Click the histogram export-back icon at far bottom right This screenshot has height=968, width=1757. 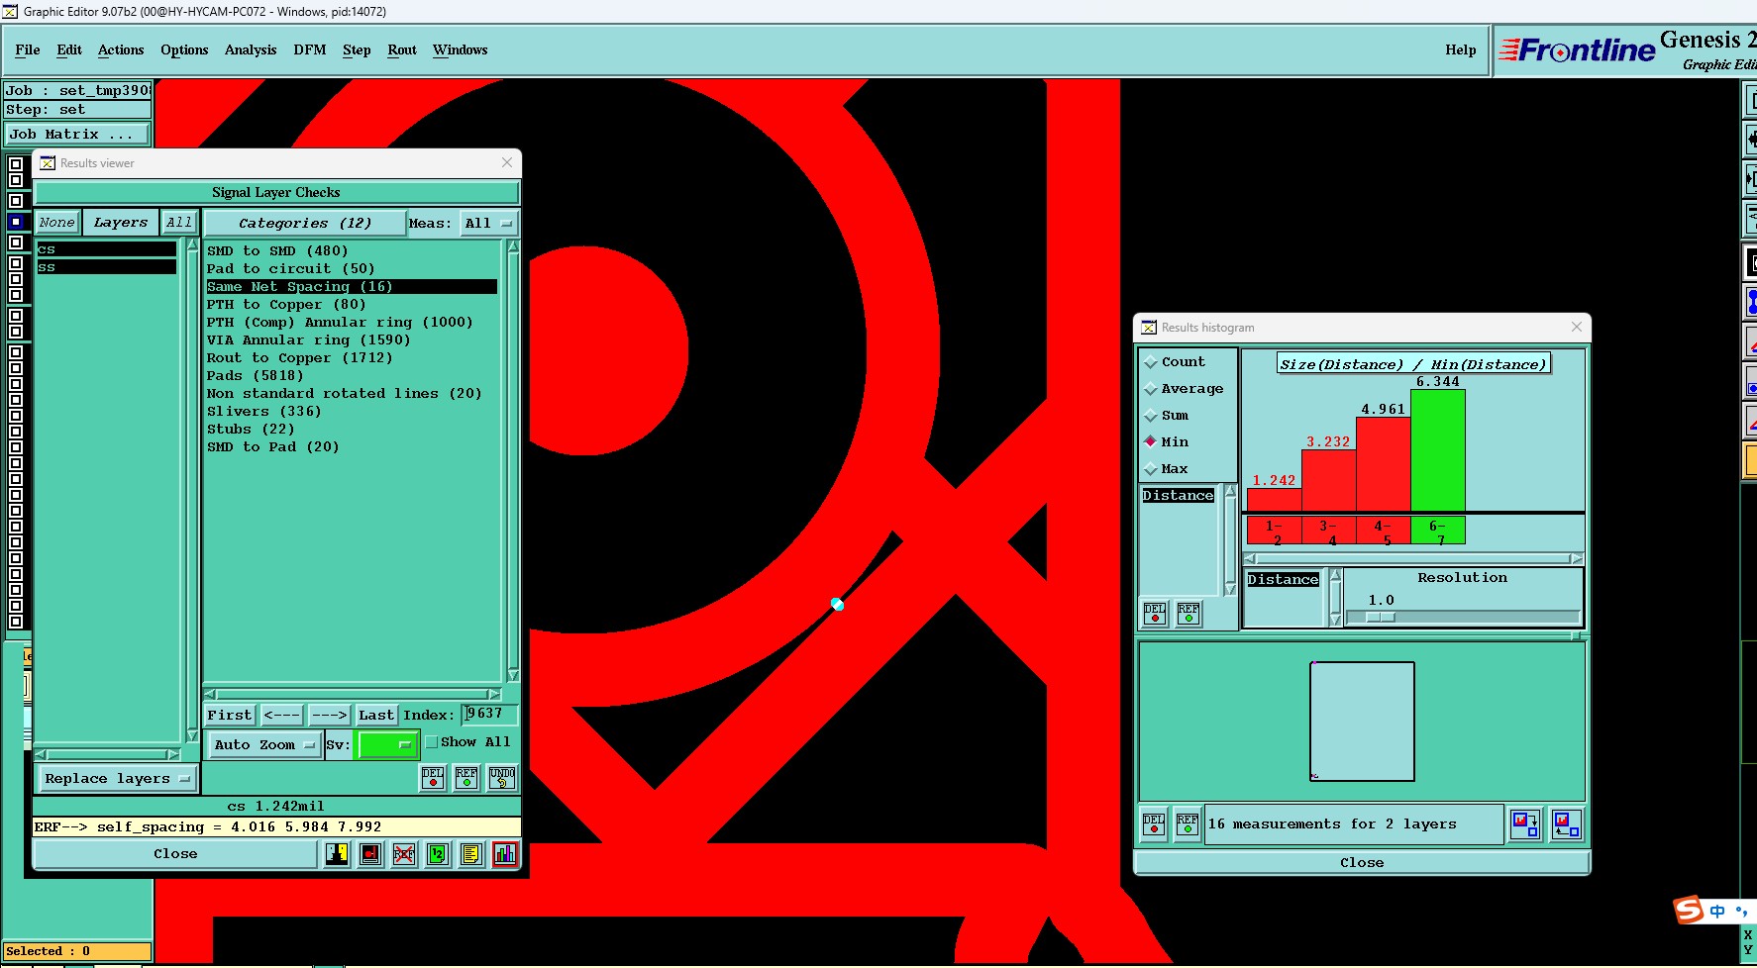(1566, 824)
